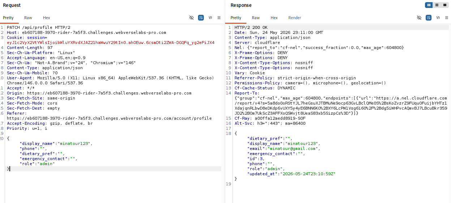Switch to Hex tab in Response panel
This screenshot has height=203, width=451.
(x=274, y=18)
